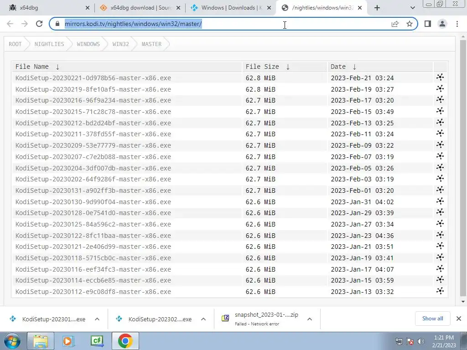Go to WIN32 breadcrumb
The width and height of the screenshot is (467, 350).
click(120, 44)
